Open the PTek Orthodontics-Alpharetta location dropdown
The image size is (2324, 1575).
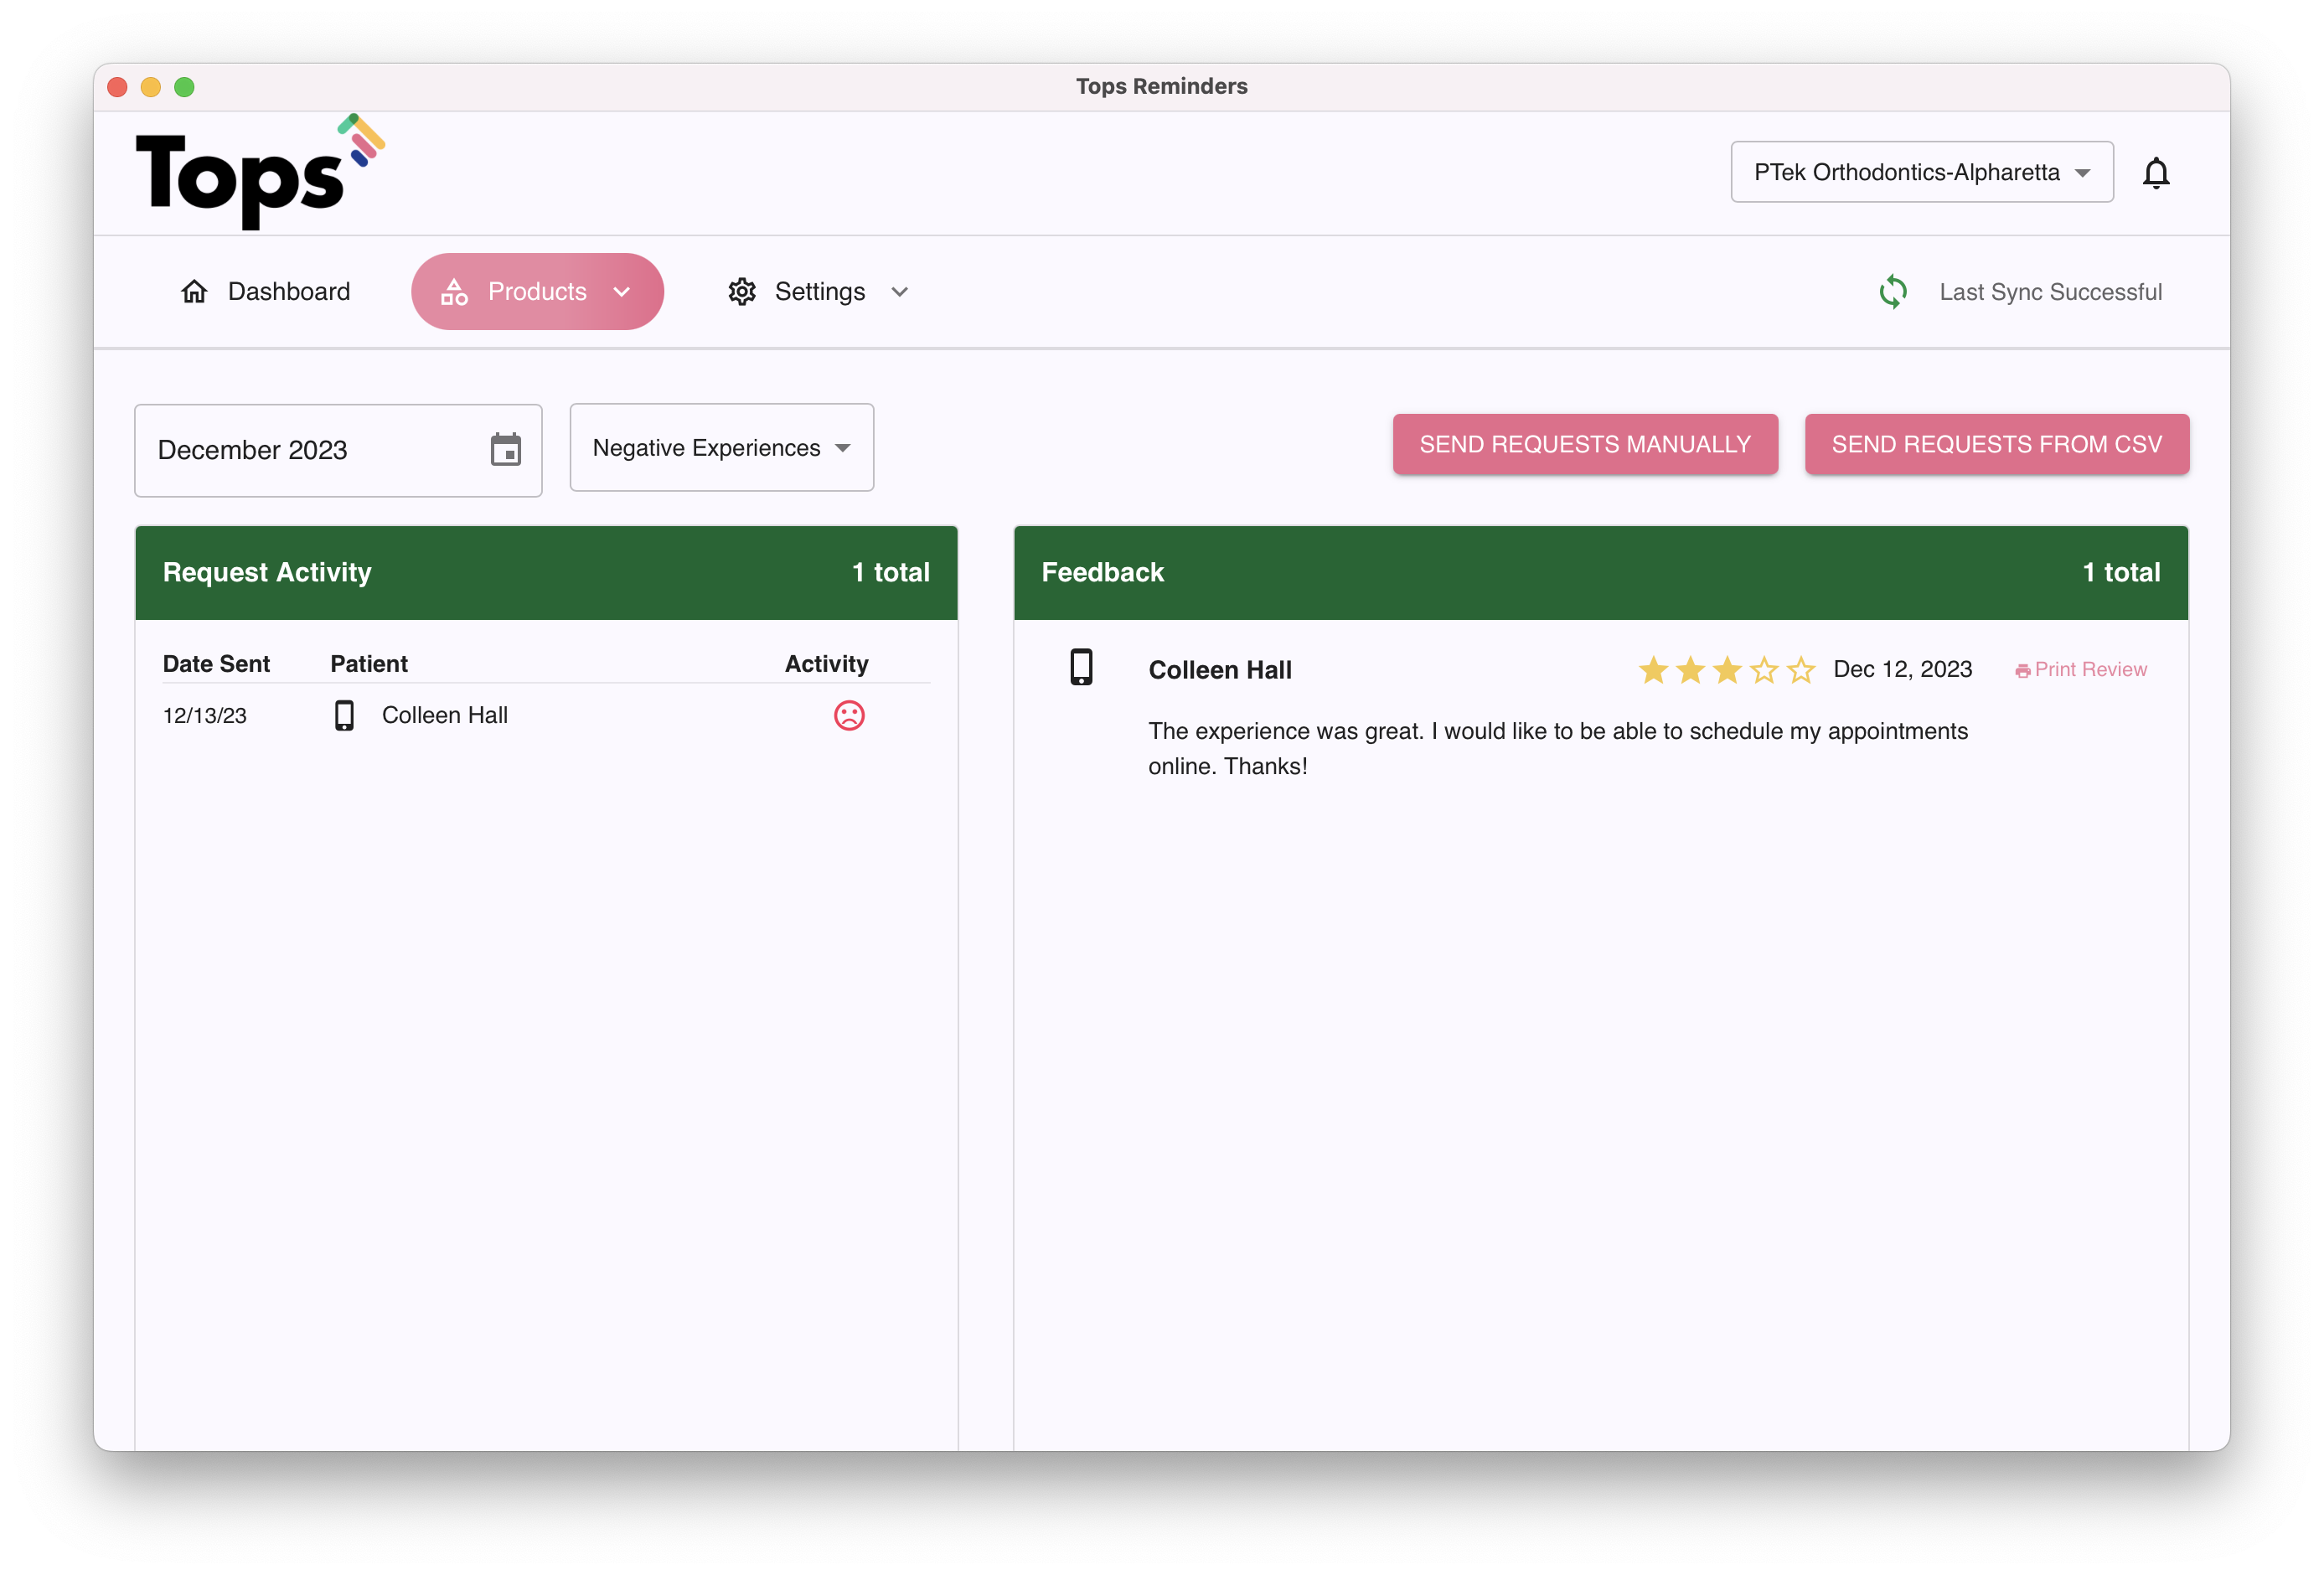[x=1921, y=172]
